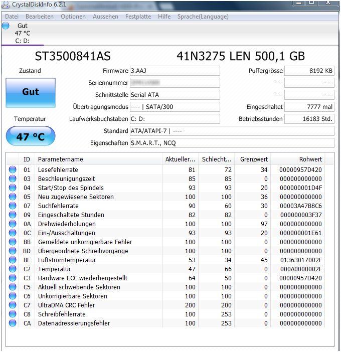Click the Eingeschaltet field showing 7777 mal

309,107
